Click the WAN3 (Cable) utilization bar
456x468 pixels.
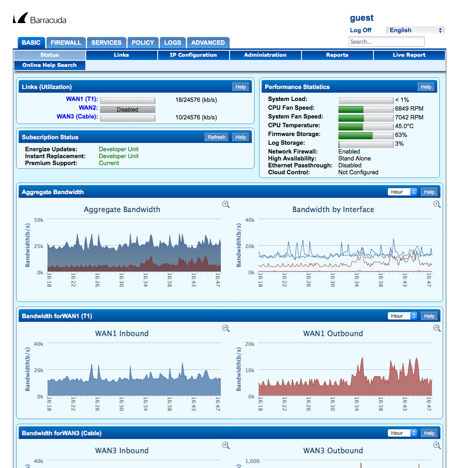pos(128,118)
